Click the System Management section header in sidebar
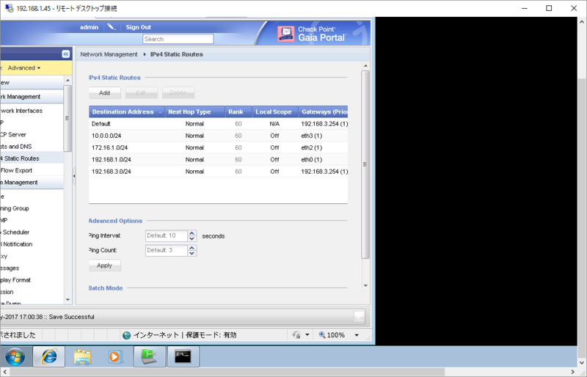 (x=32, y=183)
